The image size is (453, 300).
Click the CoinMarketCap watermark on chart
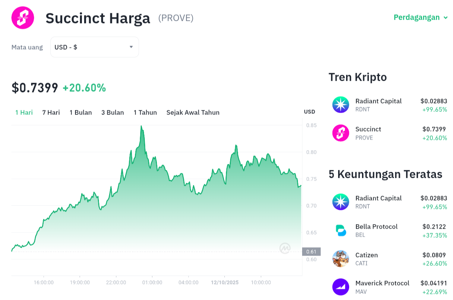point(285,248)
